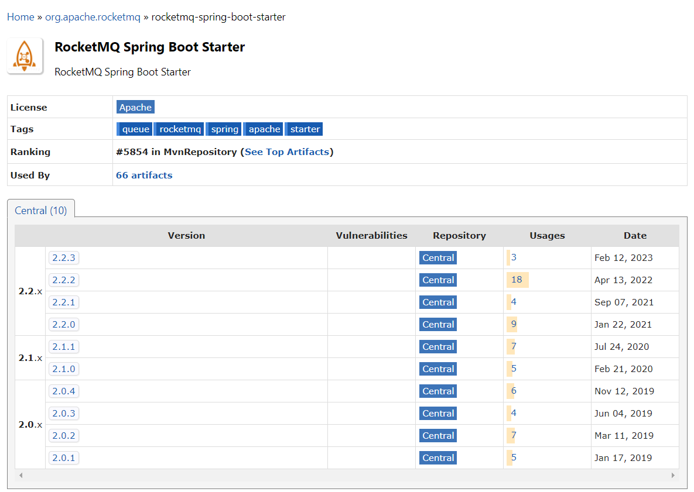Viewport: 694px width, 492px height.
Task: Click Central repository badge for 2.2.1
Action: pyautogui.click(x=437, y=302)
